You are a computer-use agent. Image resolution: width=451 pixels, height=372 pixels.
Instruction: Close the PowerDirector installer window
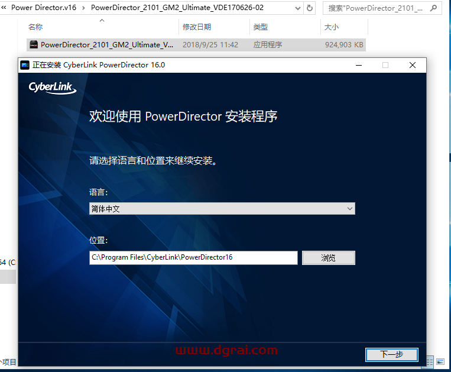413,65
